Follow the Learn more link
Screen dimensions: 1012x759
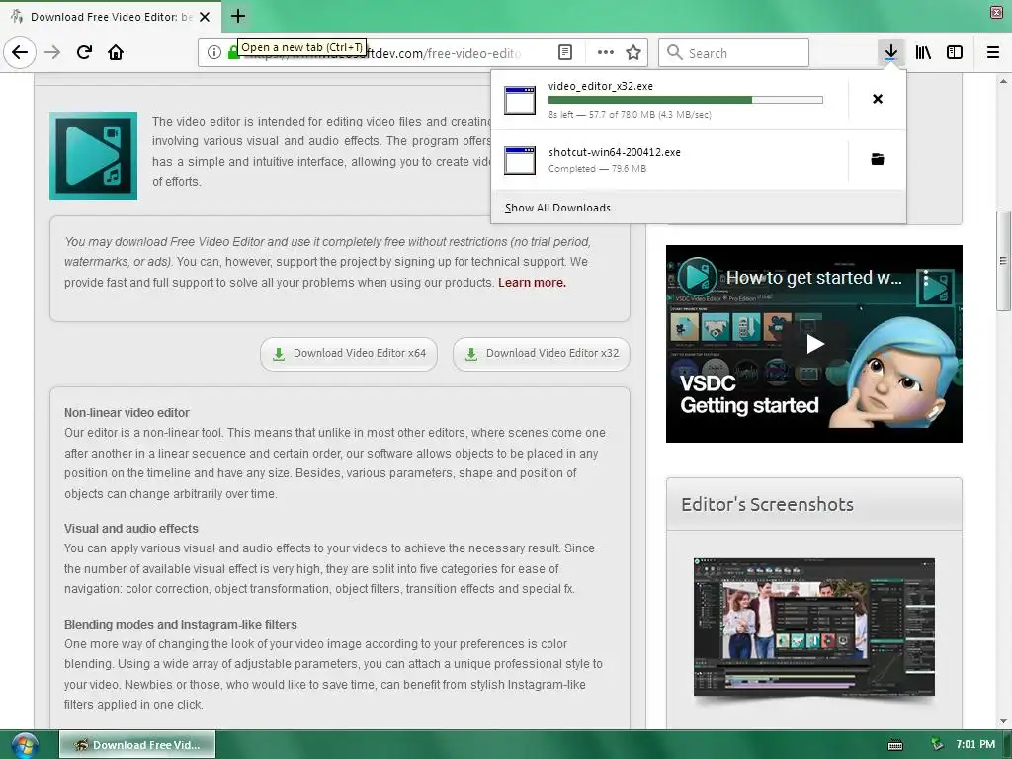[532, 282]
